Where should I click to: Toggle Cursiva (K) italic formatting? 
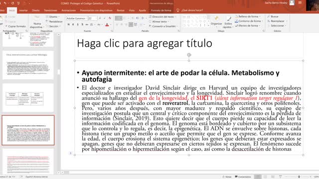click(x=73, y=24)
